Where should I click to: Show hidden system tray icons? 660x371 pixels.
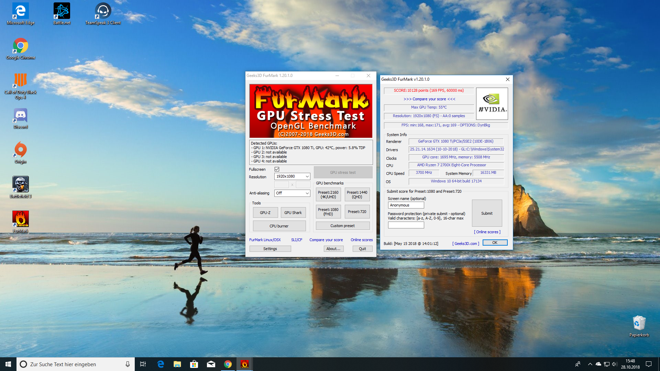pyautogui.click(x=590, y=364)
